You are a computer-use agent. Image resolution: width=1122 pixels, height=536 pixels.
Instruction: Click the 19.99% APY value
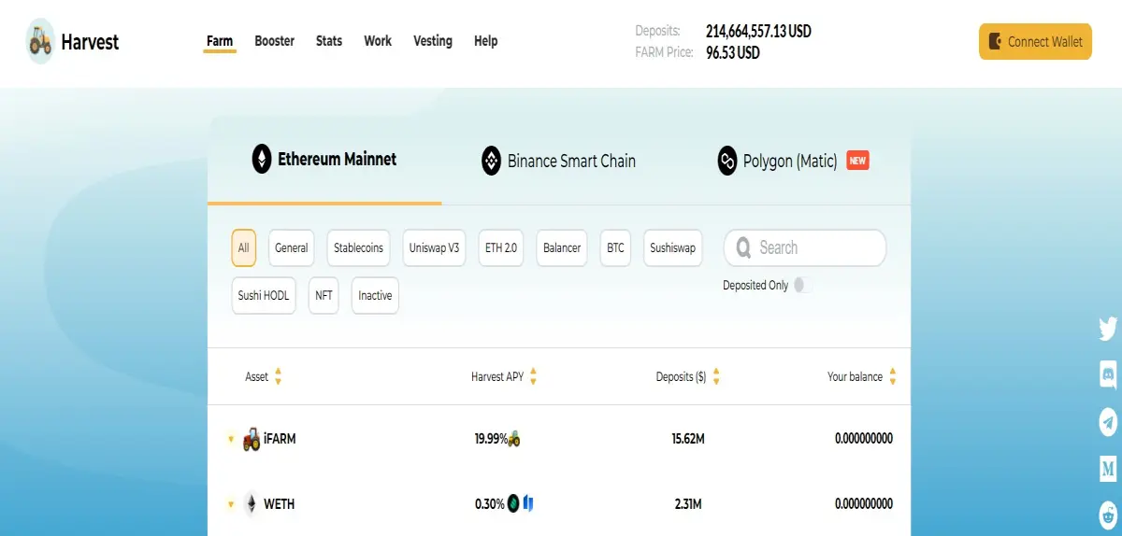490,439
